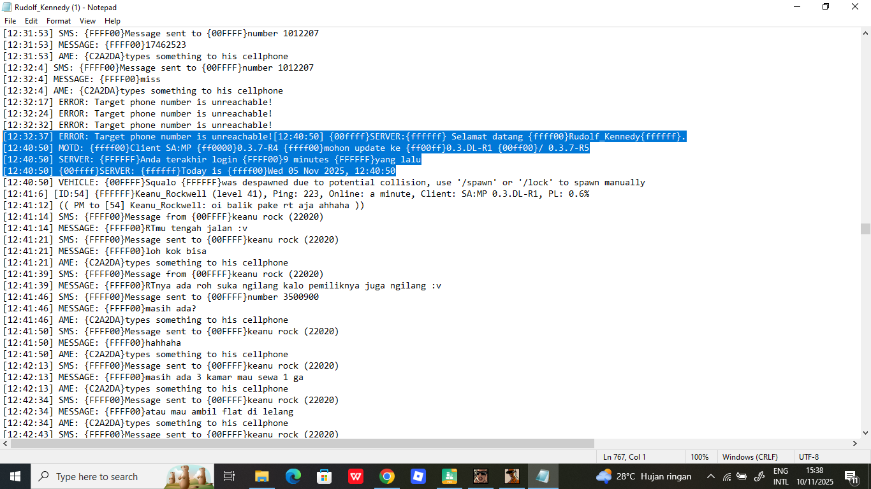871x489 pixels.
Task: Click the 'hahhaha' message line
Action: pyautogui.click(x=92, y=343)
